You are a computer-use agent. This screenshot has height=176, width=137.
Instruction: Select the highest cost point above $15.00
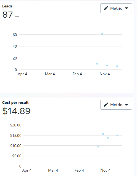click(x=103, y=134)
